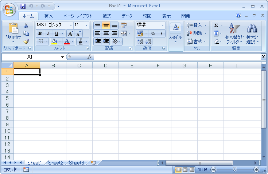This screenshot has width=268, height=174.
Task: Click the Office button logo
Action: [9, 9]
